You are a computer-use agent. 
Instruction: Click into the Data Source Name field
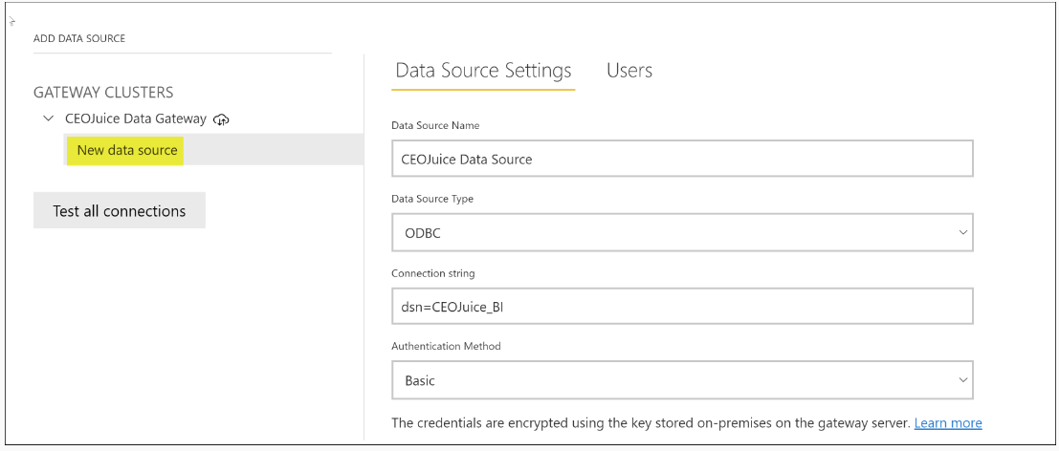tap(682, 160)
